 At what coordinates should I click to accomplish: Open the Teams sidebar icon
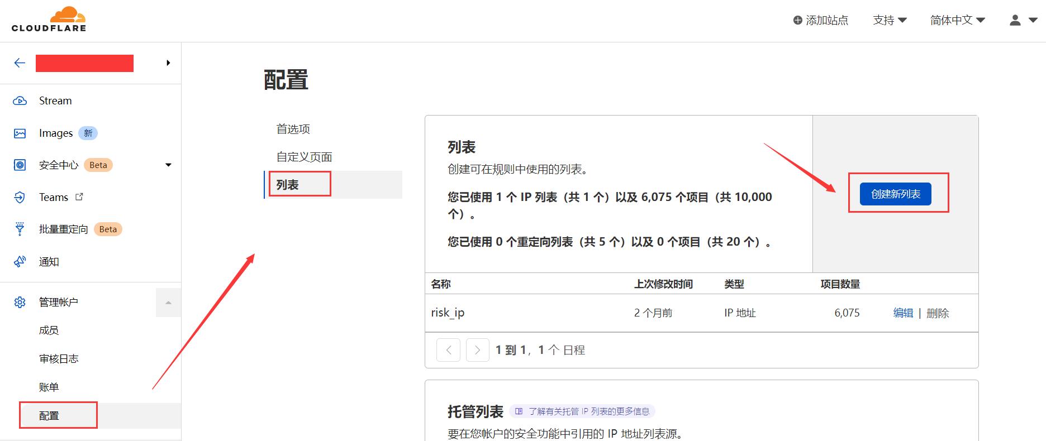pos(20,197)
